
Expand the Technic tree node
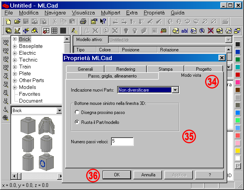click(x=14, y=60)
